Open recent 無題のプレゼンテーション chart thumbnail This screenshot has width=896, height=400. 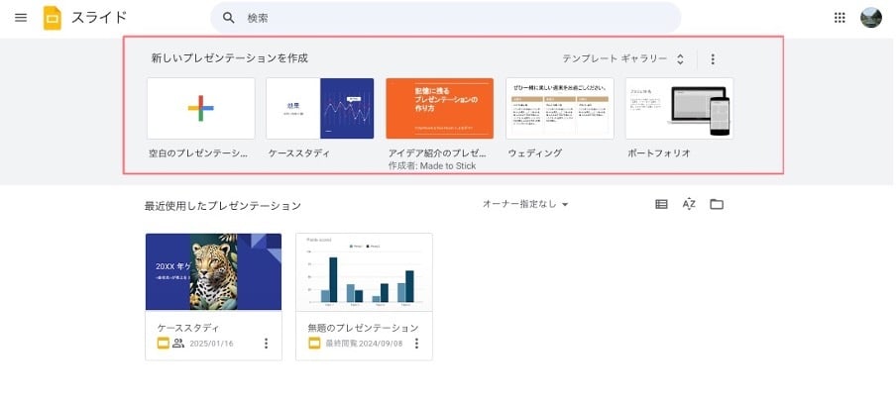(364, 272)
